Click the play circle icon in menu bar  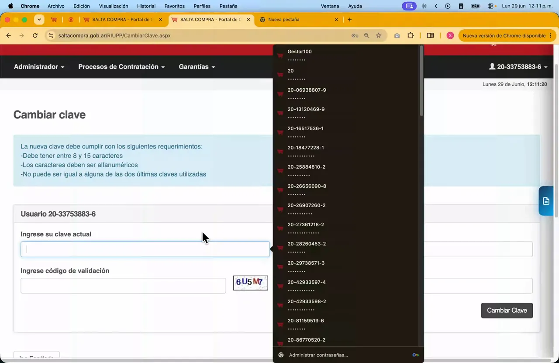[448, 6]
